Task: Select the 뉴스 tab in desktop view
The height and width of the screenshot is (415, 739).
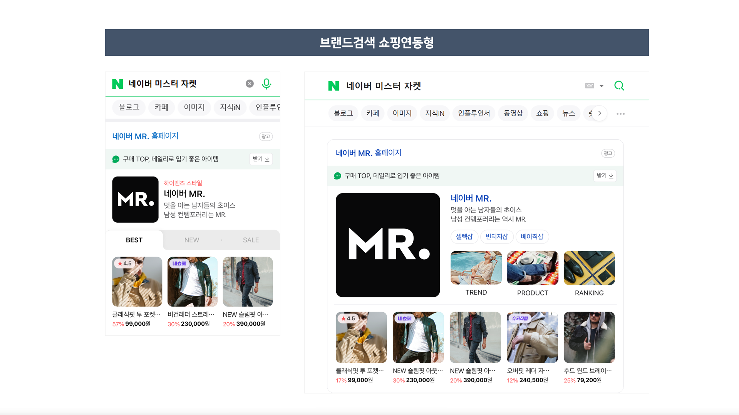Action: 568,113
